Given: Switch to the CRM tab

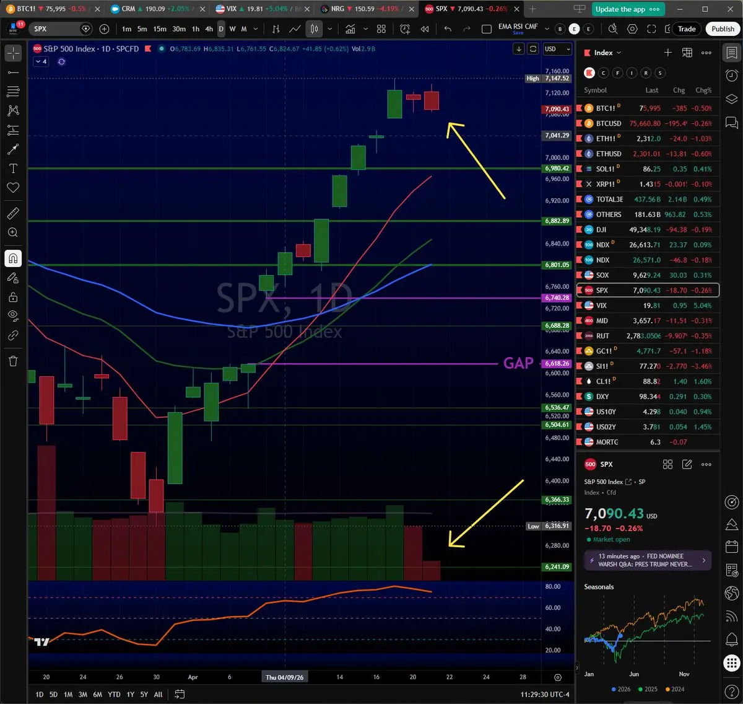Looking at the screenshot, I should point(156,9).
